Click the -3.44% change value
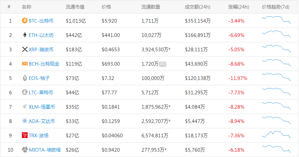Screen dimensions: 299x157 pyautogui.click(x=236, y=21)
